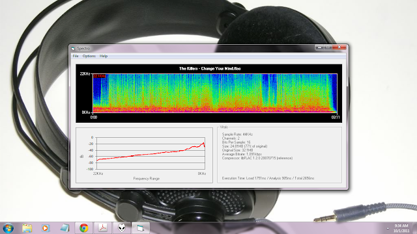The image size is (417, 234).
Task: Expand the hidden system tray icons arrow
Action: tap(388, 228)
